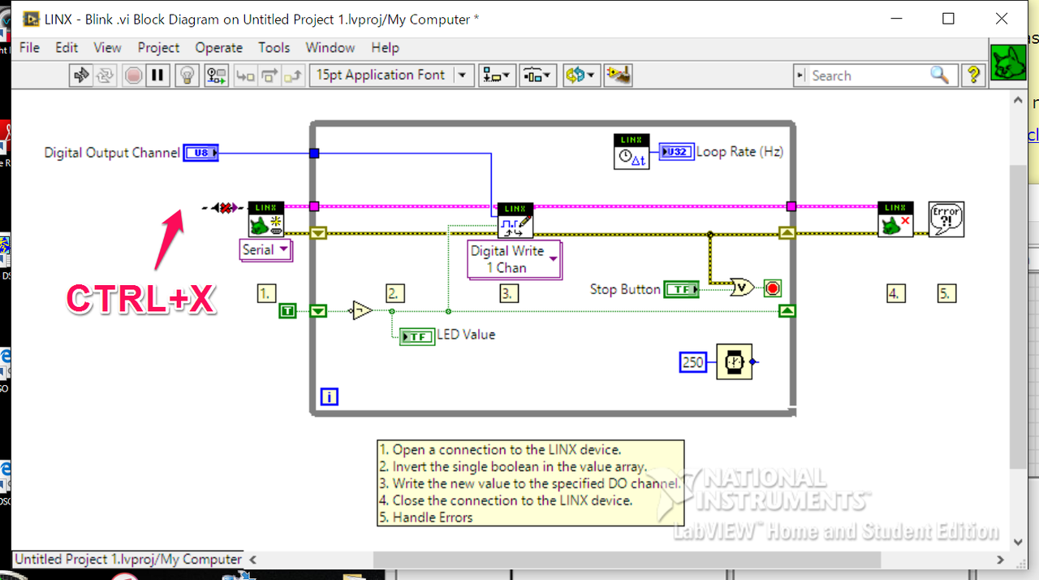Toggle Retain Wire Values button

click(216, 76)
